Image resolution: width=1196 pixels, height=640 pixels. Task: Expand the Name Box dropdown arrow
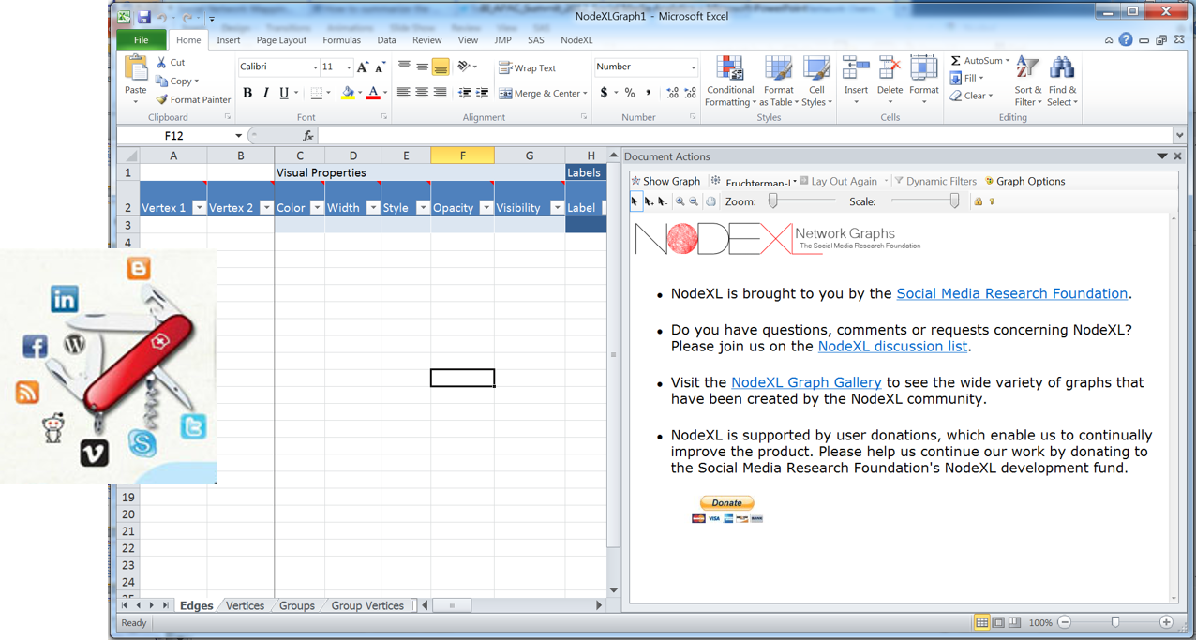click(238, 136)
